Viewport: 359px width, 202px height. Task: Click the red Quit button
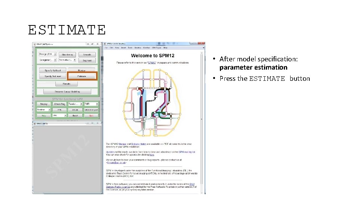coord(91,116)
